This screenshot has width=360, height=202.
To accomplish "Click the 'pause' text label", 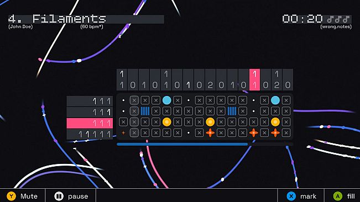I will point(78,196).
